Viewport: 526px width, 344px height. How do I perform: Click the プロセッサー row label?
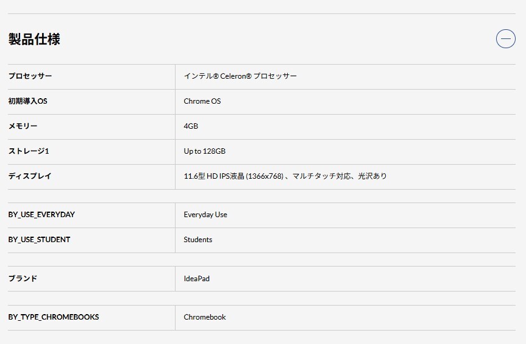tap(30, 76)
